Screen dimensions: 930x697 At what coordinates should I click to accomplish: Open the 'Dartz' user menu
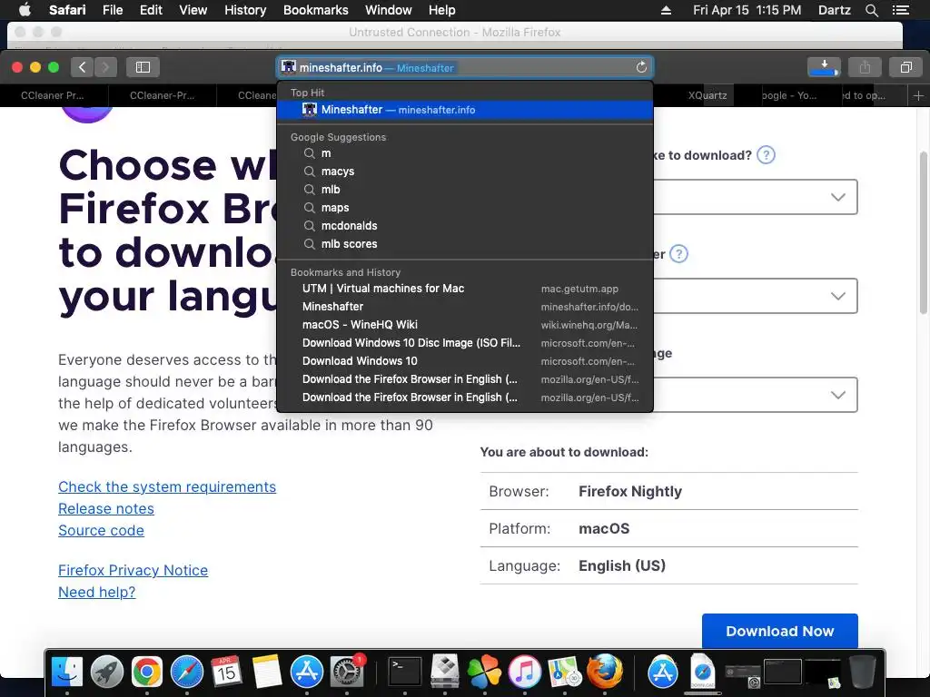tap(834, 10)
